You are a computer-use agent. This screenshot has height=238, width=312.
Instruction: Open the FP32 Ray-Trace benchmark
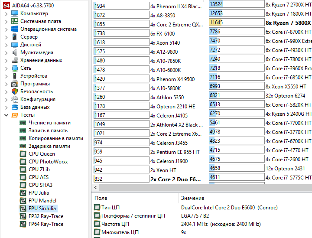46,216
